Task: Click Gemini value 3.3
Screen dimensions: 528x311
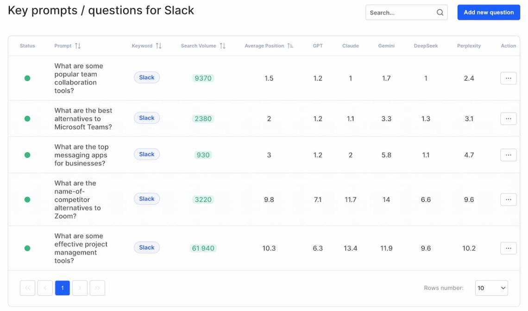Action: (386, 118)
